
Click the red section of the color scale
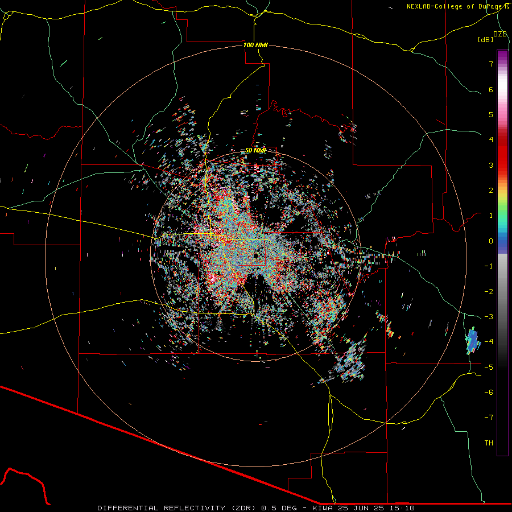502,154
